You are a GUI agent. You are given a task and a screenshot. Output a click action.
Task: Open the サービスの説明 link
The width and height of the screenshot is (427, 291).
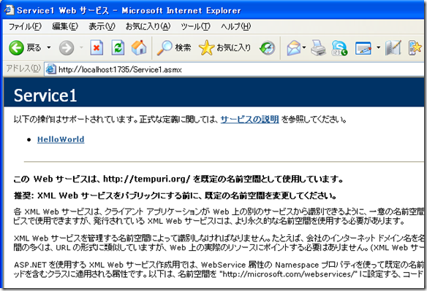coord(250,120)
